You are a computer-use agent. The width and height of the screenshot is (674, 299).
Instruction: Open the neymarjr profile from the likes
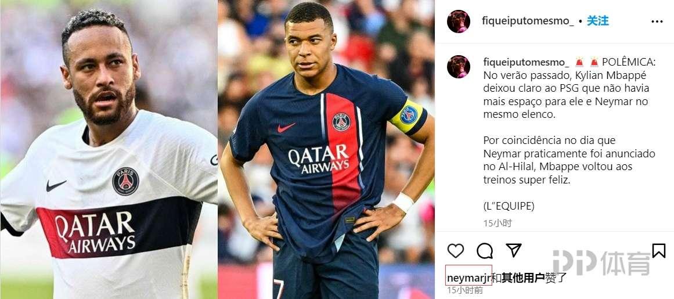tap(468, 278)
